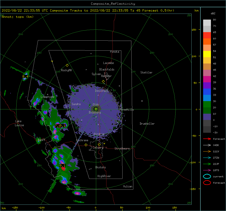The image size is (226, 211).
Task: Click the Composite_Reflectivity title
Action: [x=113, y=4]
